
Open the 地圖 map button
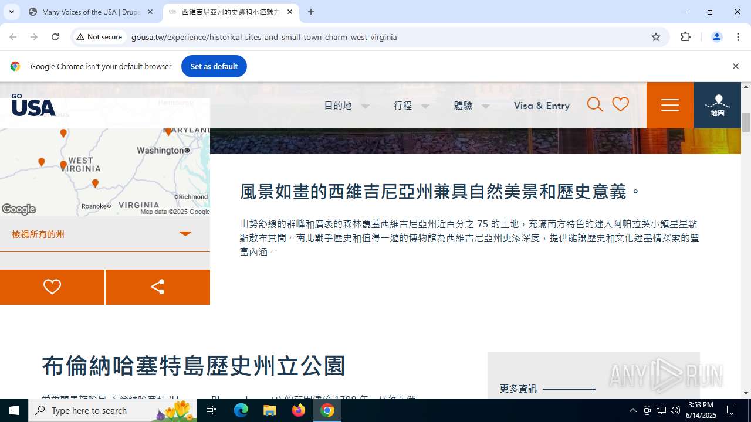[x=718, y=105]
